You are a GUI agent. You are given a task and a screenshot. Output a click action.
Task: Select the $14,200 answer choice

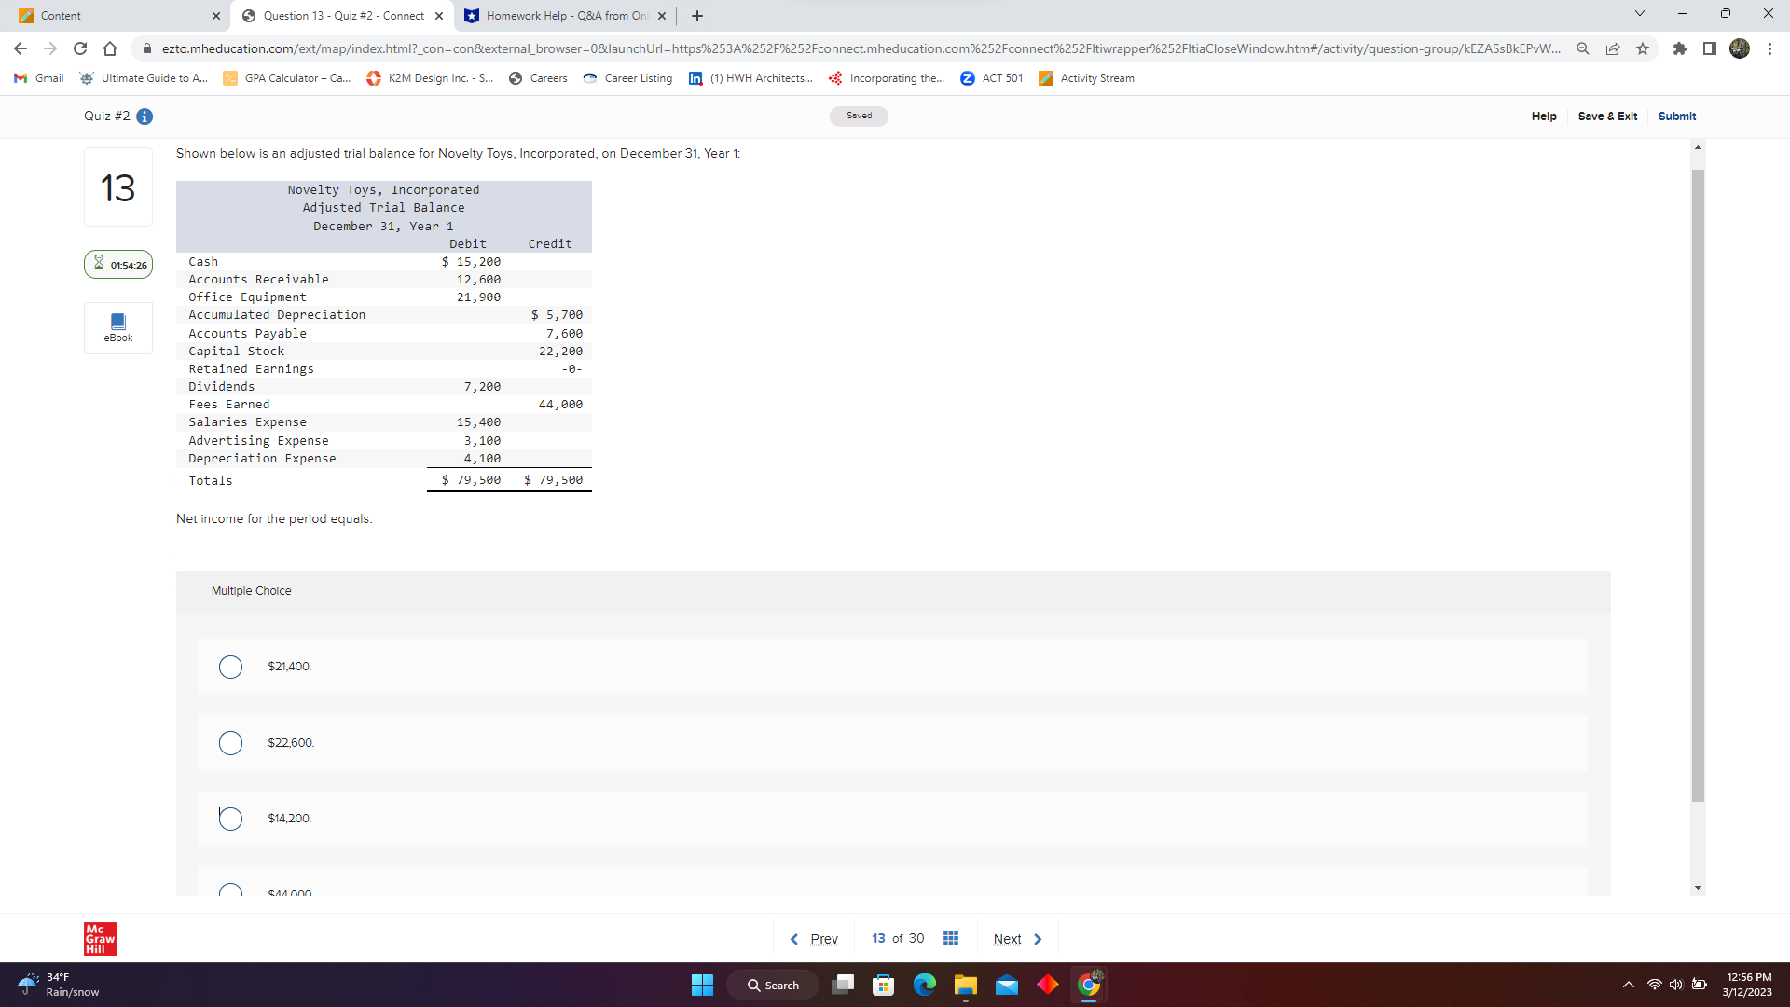[x=230, y=819]
